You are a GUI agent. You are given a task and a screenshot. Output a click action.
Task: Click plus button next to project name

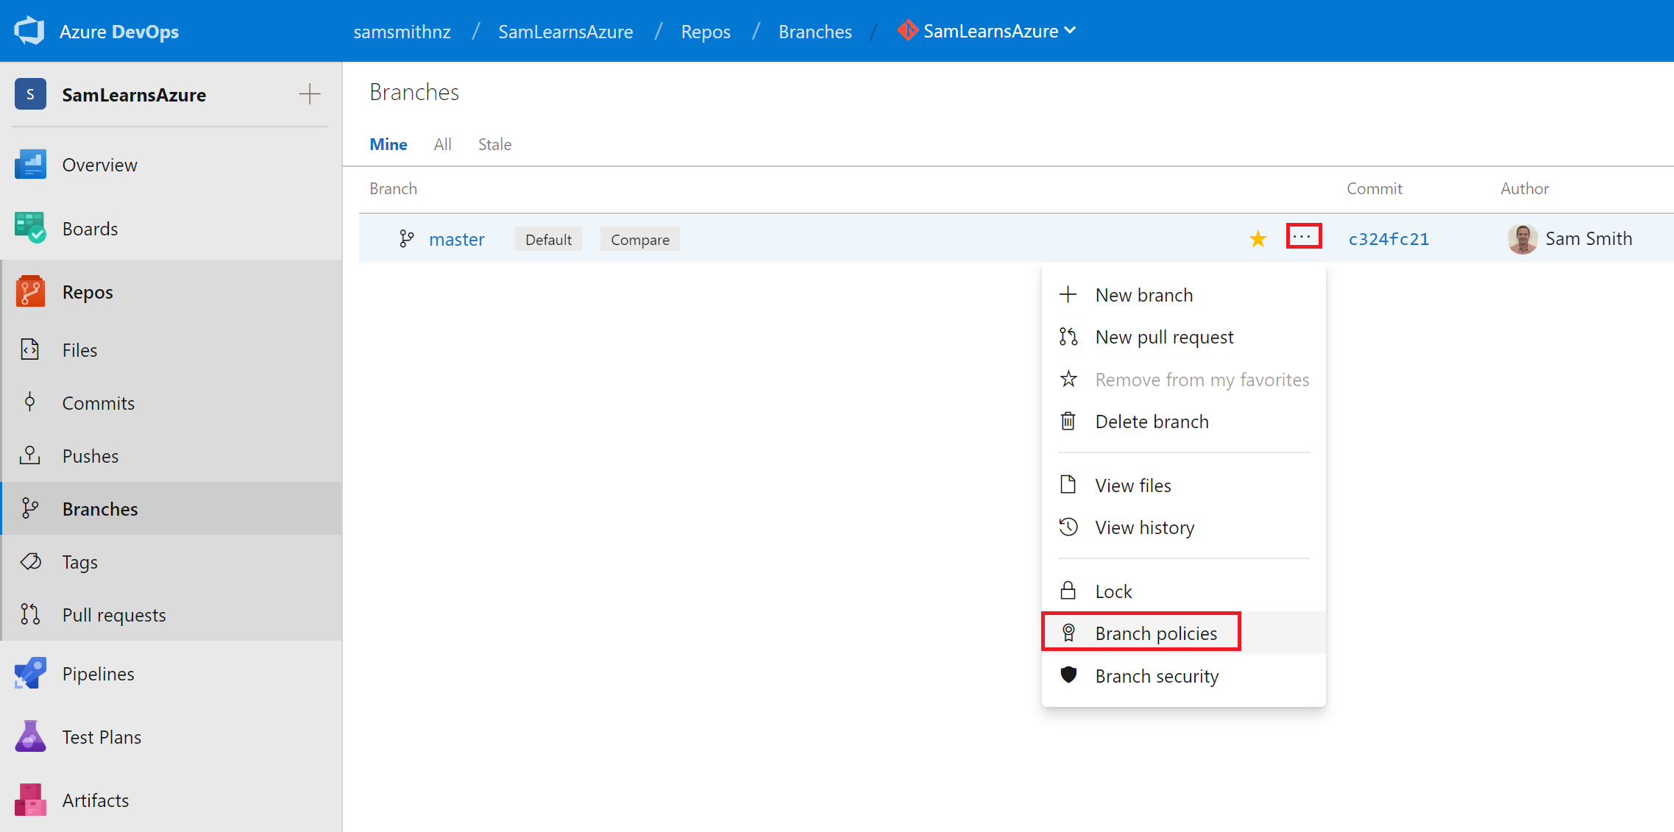click(x=309, y=94)
